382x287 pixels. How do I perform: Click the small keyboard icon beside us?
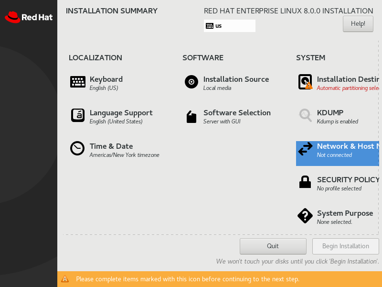tap(210, 26)
